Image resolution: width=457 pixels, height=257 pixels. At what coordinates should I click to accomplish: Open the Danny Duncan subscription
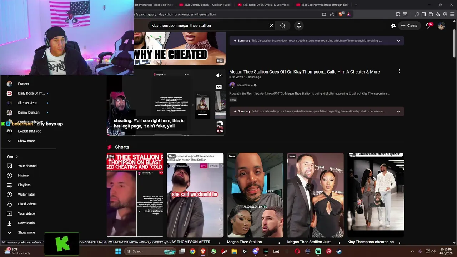click(29, 112)
